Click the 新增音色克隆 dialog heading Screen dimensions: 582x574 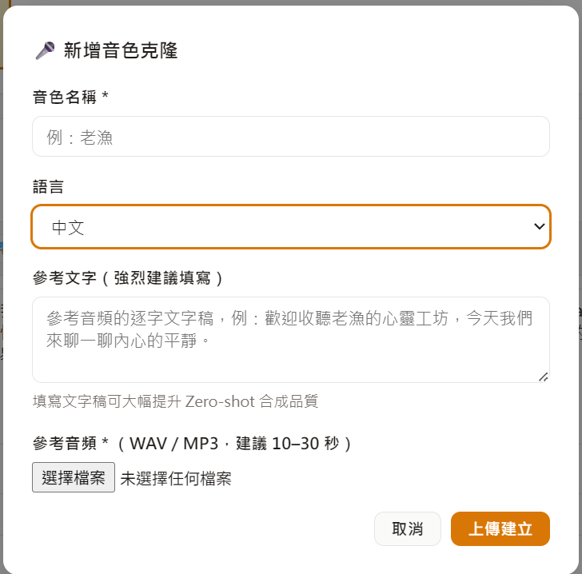[x=120, y=51]
